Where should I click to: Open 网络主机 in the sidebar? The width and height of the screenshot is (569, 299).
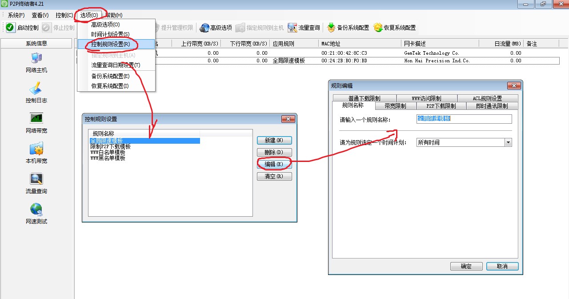[x=36, y=62]
